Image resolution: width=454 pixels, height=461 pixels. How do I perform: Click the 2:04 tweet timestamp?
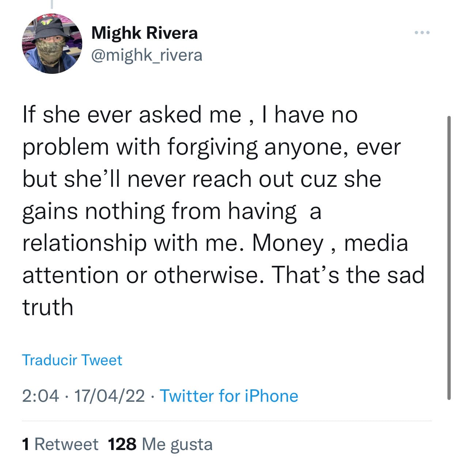tap(40, 396)
